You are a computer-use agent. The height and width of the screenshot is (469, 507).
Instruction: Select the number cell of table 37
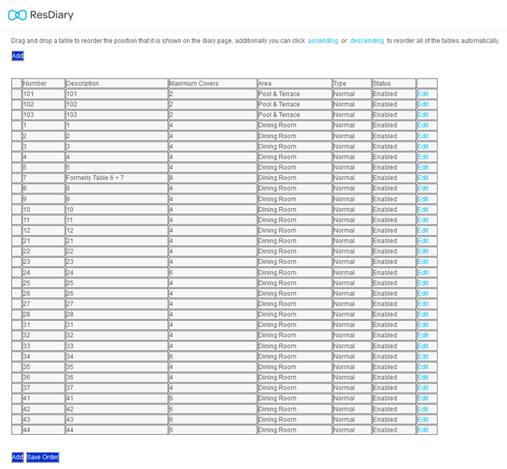tap(44, 388)
